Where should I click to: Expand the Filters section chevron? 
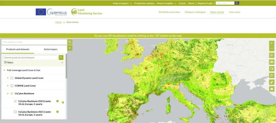point(62,62)
